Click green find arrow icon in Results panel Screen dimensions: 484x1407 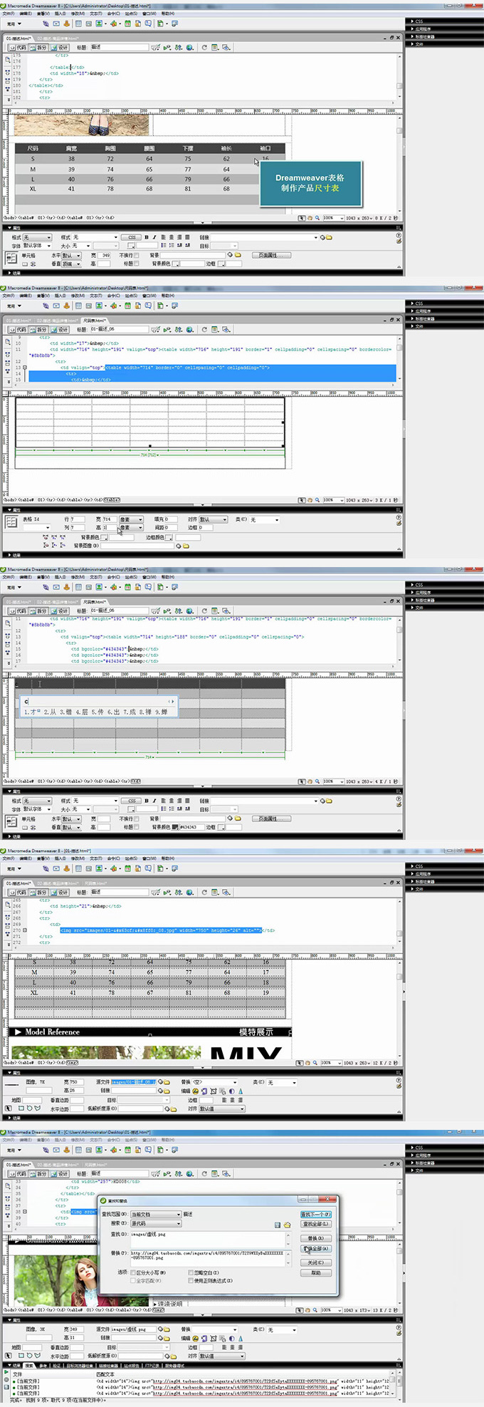click(x=6, y=1371)
